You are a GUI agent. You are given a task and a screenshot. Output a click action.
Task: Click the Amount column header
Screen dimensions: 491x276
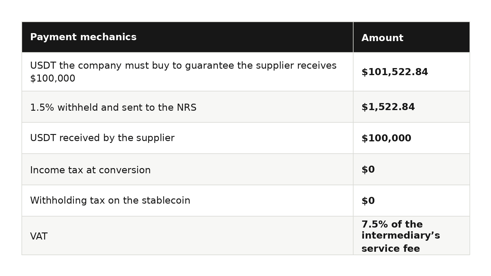pos(382,38)
